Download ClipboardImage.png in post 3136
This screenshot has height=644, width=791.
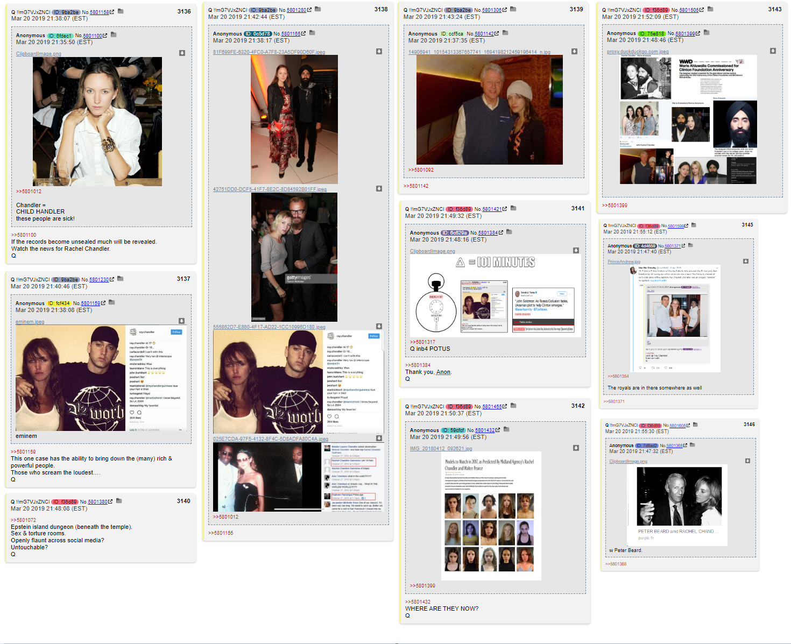182,53
